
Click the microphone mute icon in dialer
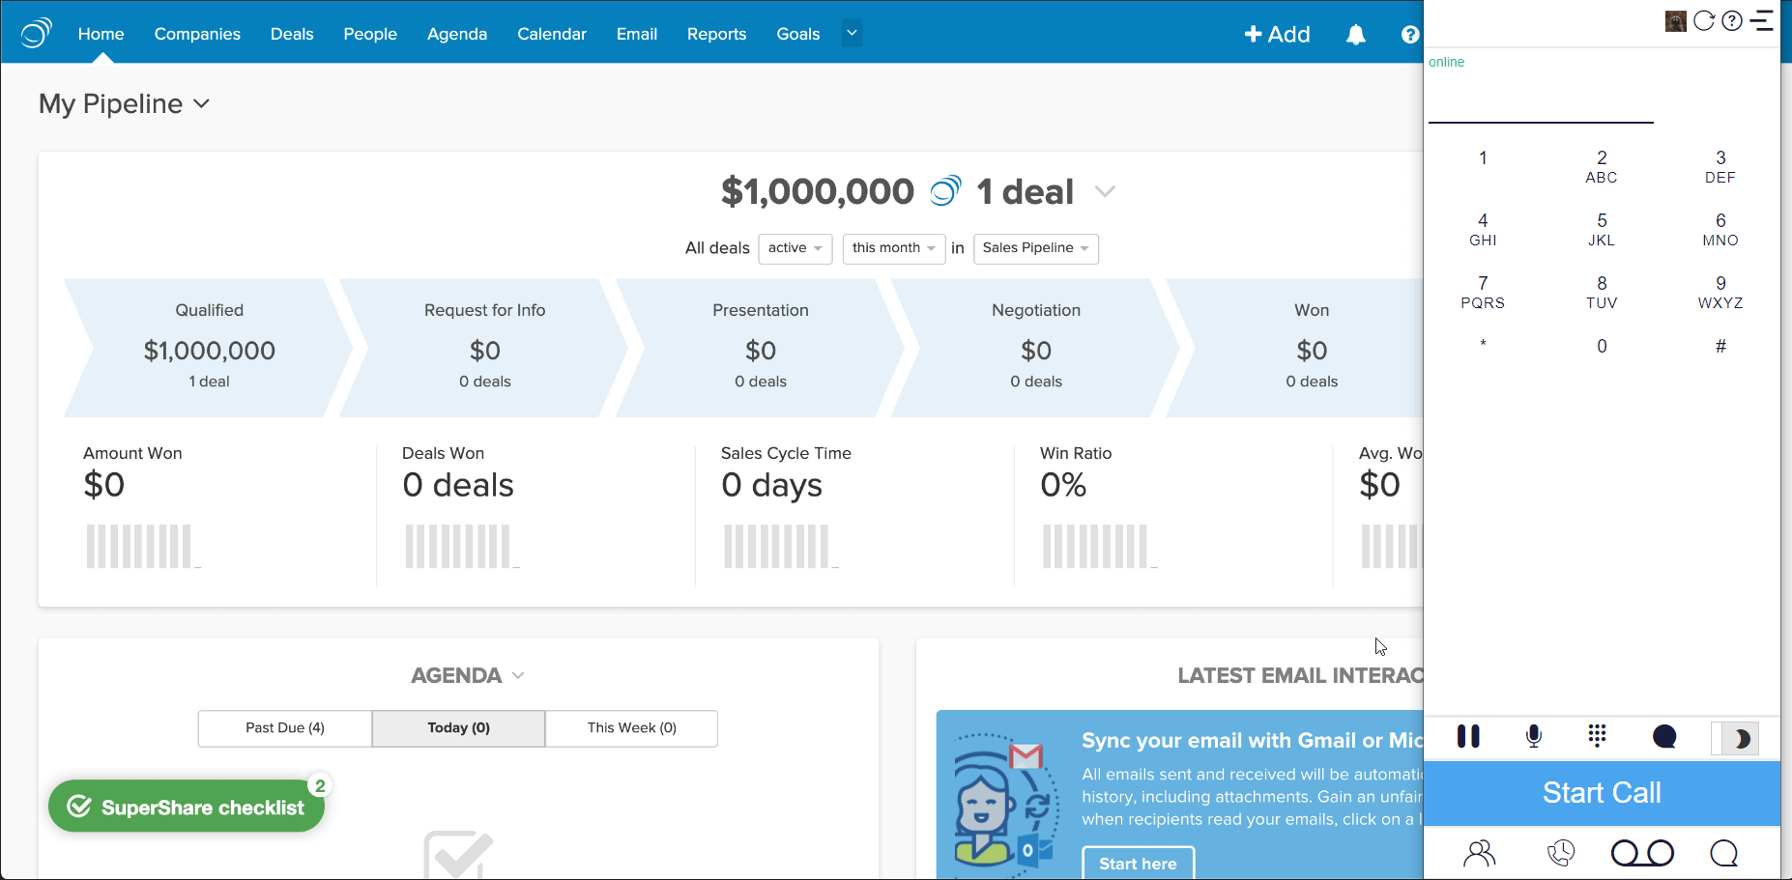tap(1533, 737)
